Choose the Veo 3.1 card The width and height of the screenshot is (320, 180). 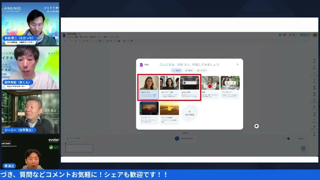[x=149, y=87]
